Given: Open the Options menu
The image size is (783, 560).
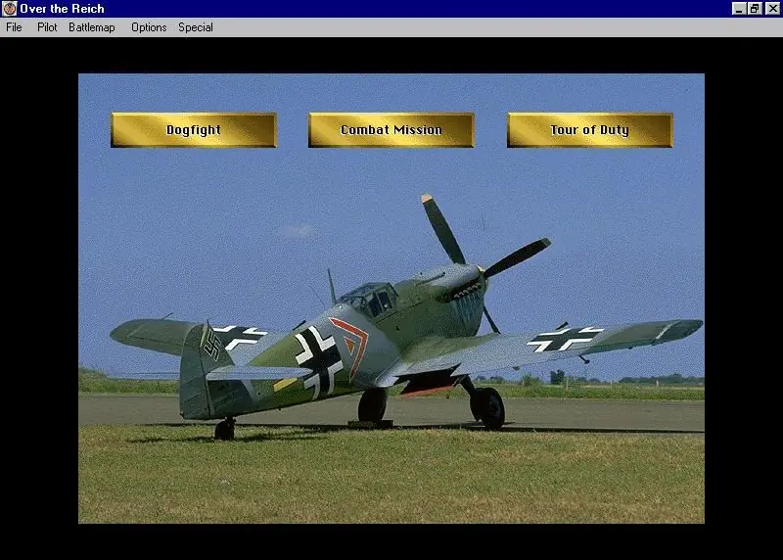Looking at the screenshot, I should pyautogui.click(x=149, y=27).
